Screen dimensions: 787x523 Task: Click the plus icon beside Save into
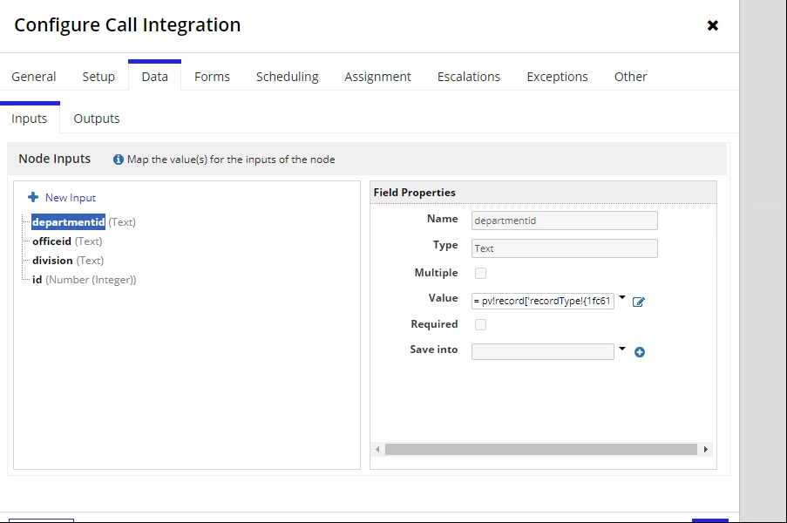pyautogui.click(x=640, y=352)
